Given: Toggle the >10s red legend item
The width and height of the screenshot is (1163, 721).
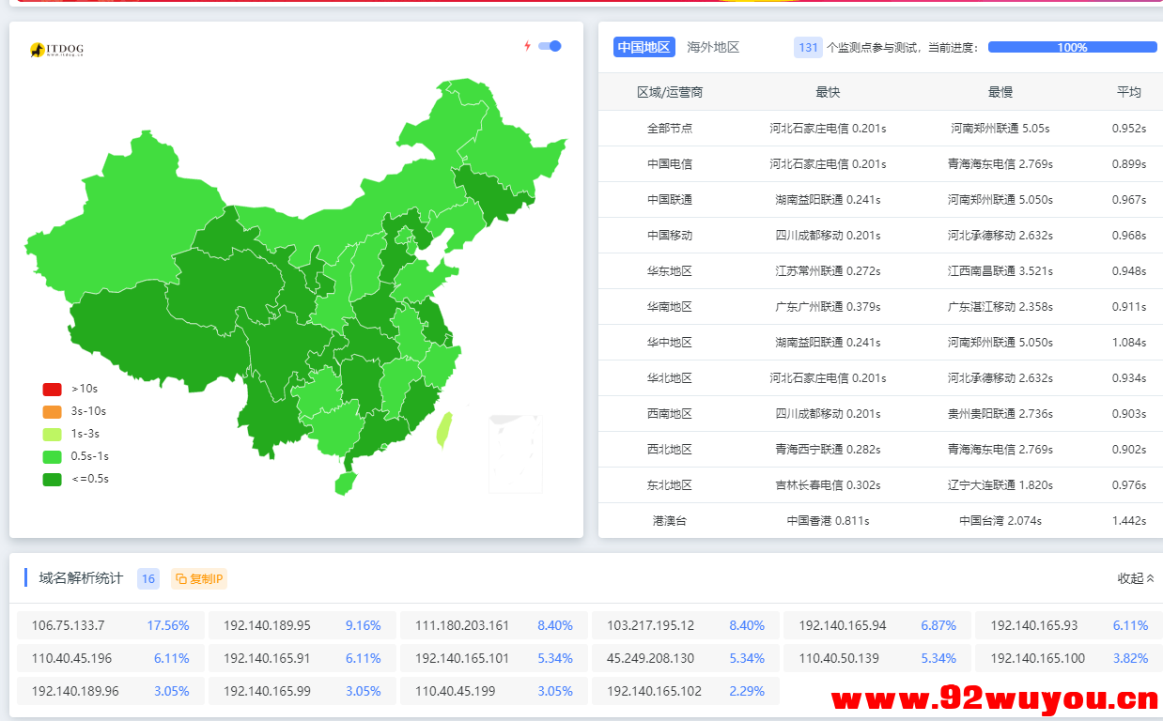Looking at the screenshot, I should click(70, 389).
